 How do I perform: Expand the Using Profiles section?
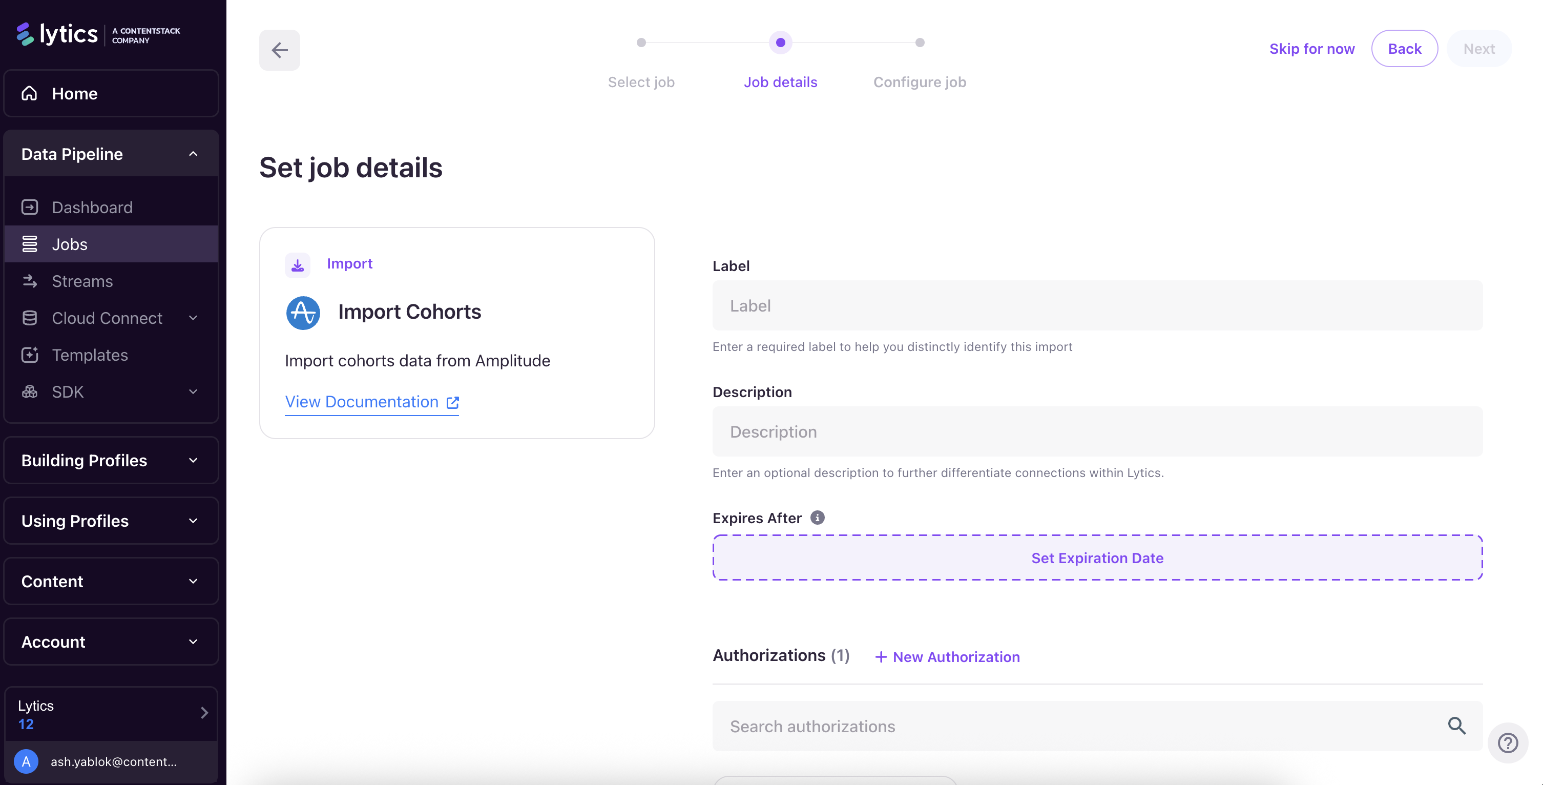[x=111, y=521]
